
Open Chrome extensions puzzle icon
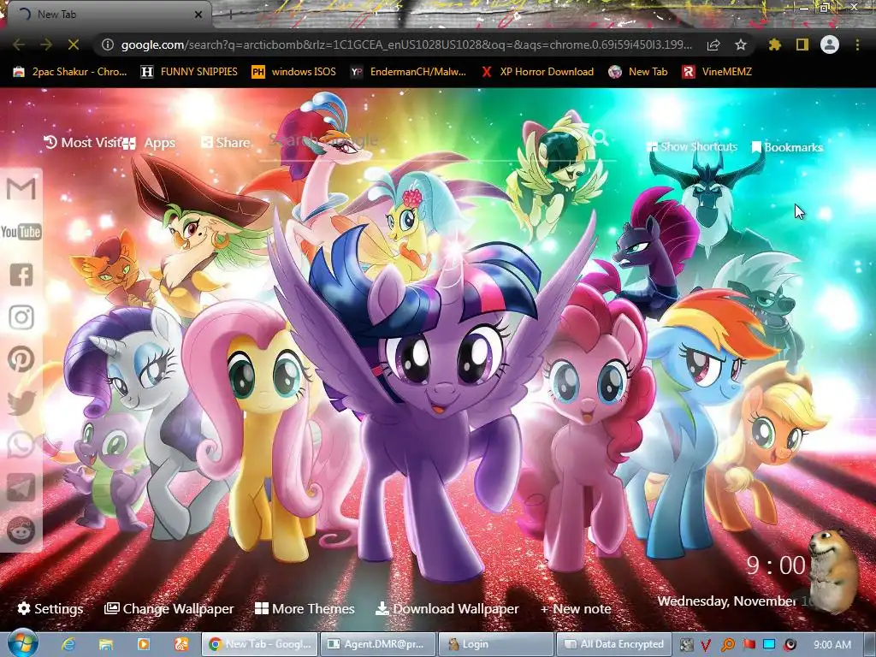[x=775, y=44]
